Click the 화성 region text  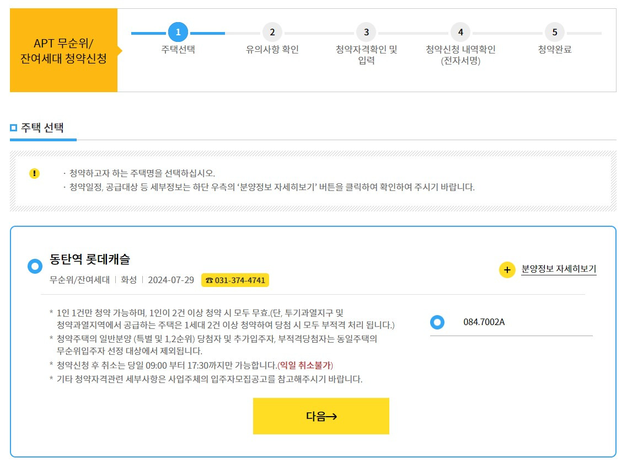[128, 280]
